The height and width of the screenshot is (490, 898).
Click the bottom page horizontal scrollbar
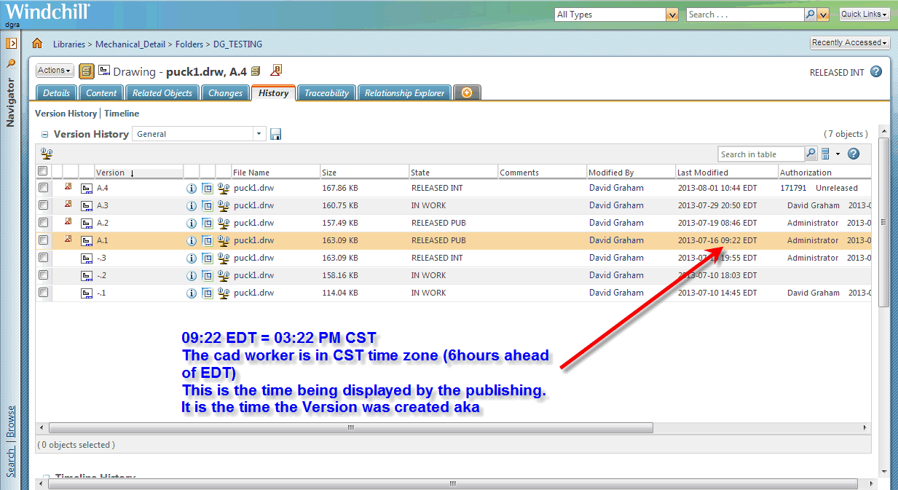click(452, 484)
